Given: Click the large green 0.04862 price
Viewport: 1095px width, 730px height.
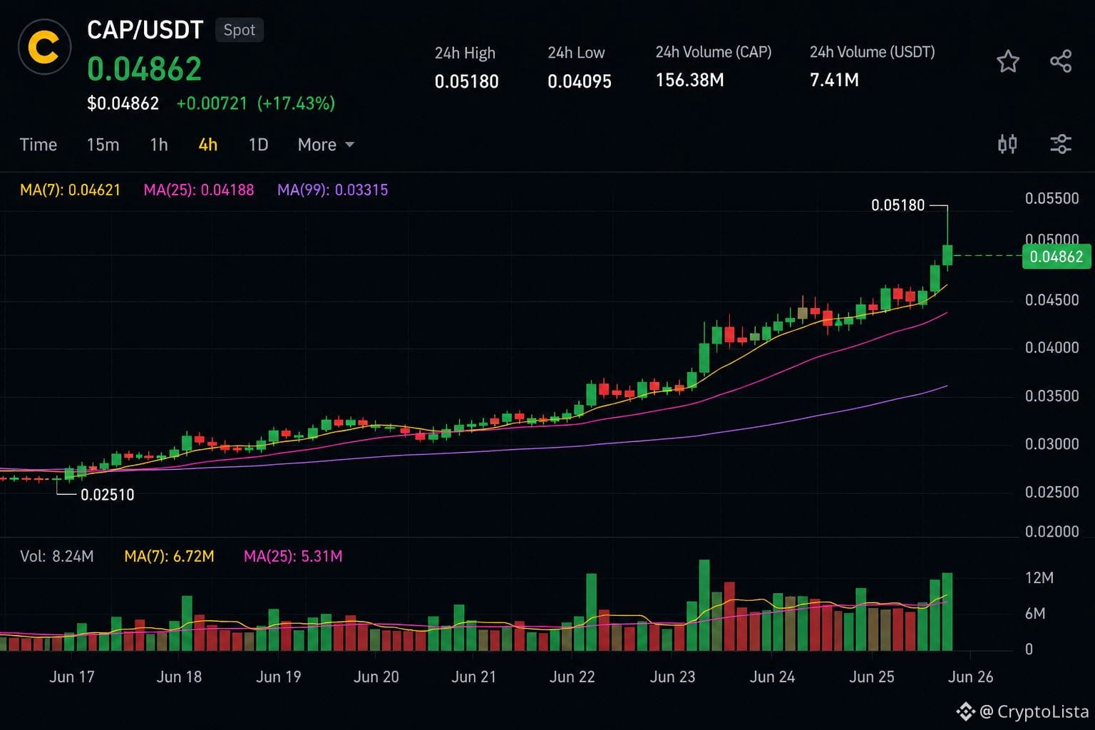Looking at the screenshot, I should (x=145, y=69).
